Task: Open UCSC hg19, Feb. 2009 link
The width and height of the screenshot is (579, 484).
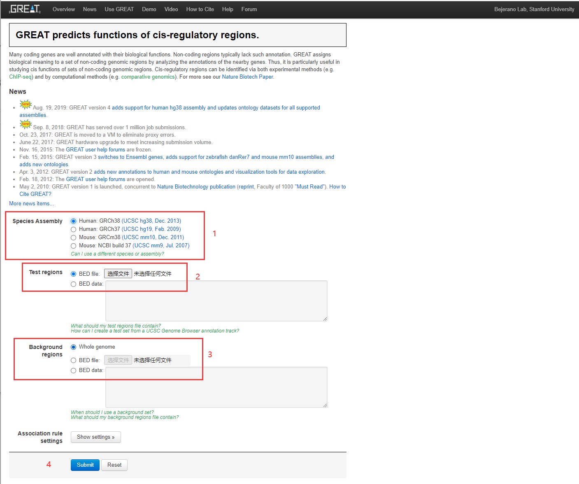Action: pyautogui.click(x=151, y=229)
